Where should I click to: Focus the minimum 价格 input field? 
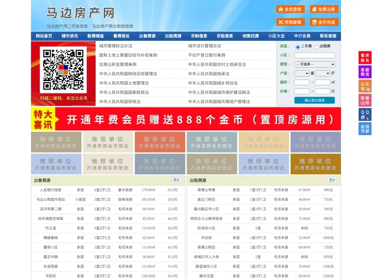[302, 91]
